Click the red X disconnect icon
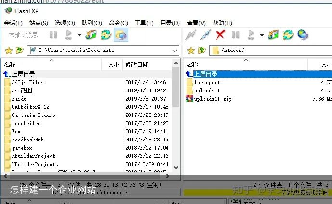This screenshot has height=204, width=332. coord(220,35)
